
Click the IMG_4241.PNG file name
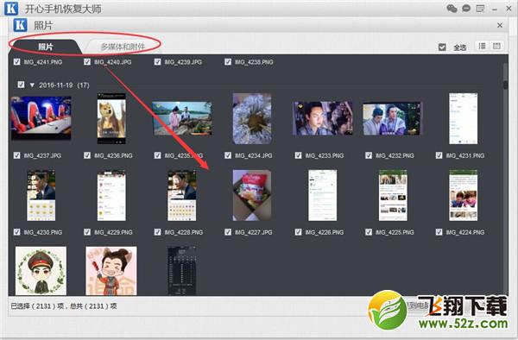tap(43, 62)
